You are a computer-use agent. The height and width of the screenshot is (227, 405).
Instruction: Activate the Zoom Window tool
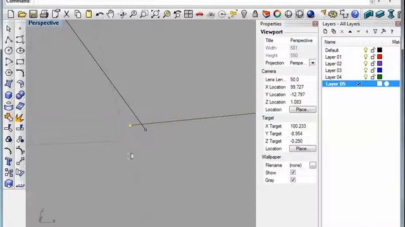coord(144,14)
